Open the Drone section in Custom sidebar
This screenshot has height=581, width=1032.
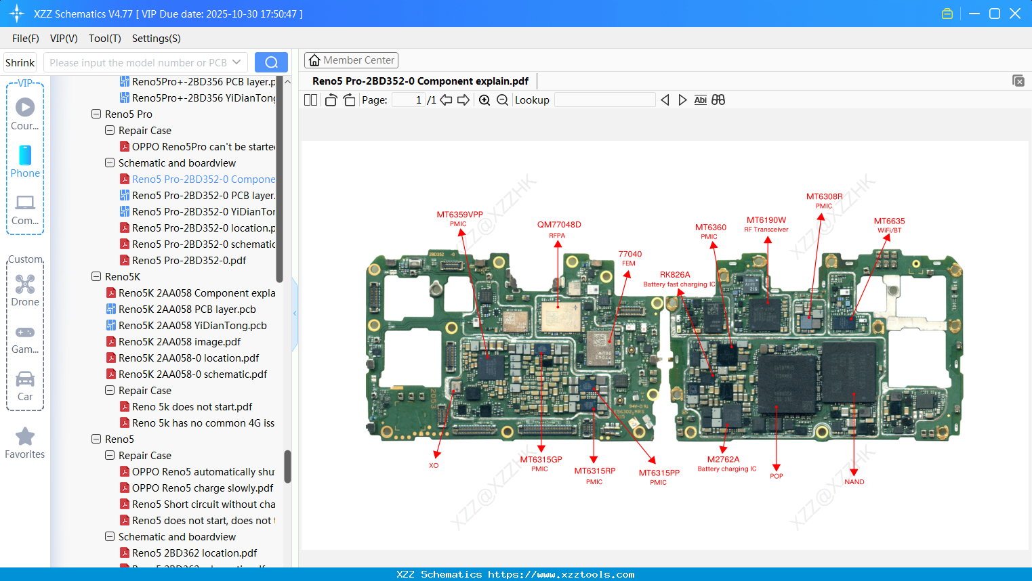point(25,284)
